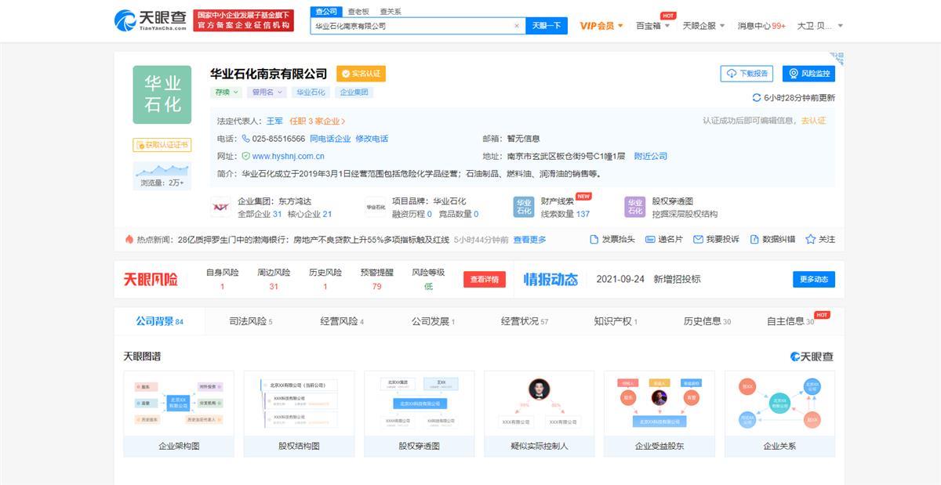941x485 pixels.
Task: Expand the 存续 status dropdown
Action: (x=227, y=92)
